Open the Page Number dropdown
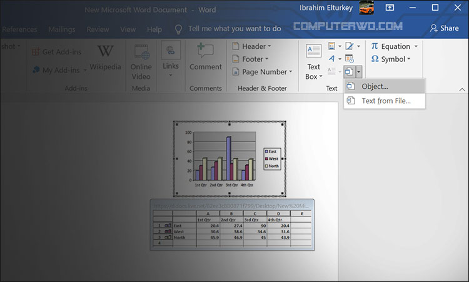The height and width of the screenshot is (282, 469). coord(262,72)
